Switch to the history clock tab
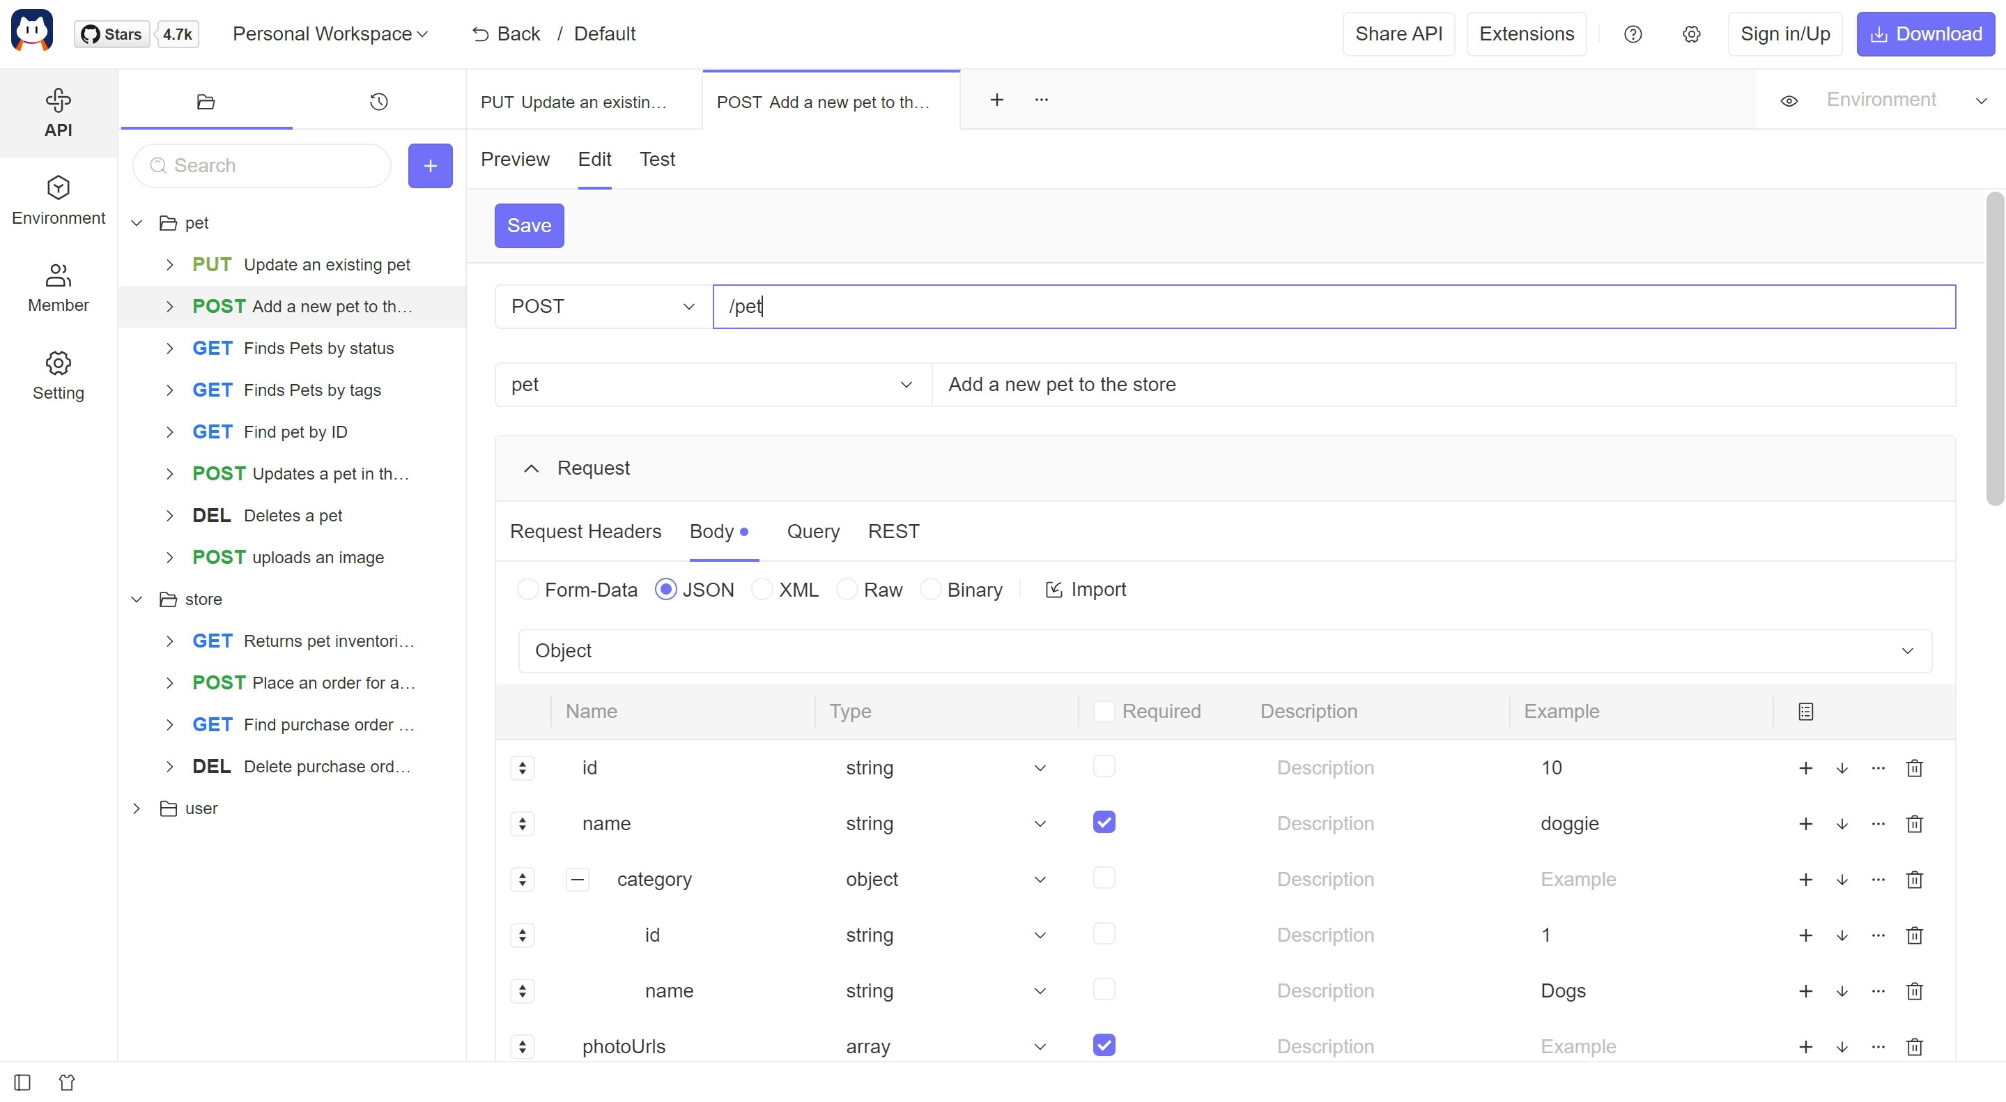The width and height of the screenshot is (2006, 1102). 378,101
